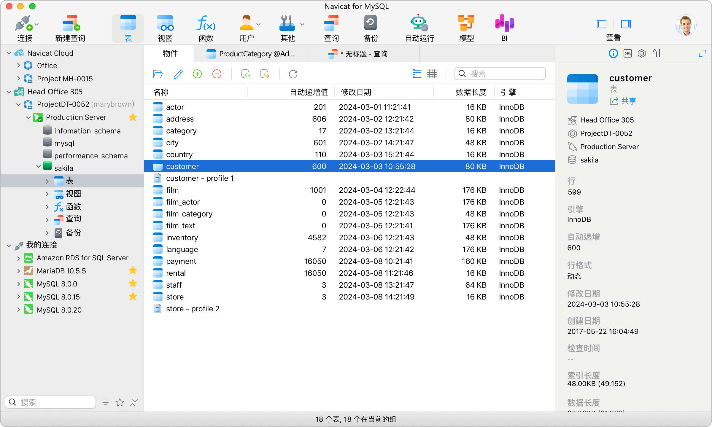Switch to the 无标题 查询 tab
This screenshot has width=712, height=427.
pyautogui.click(x=364, y=54)
